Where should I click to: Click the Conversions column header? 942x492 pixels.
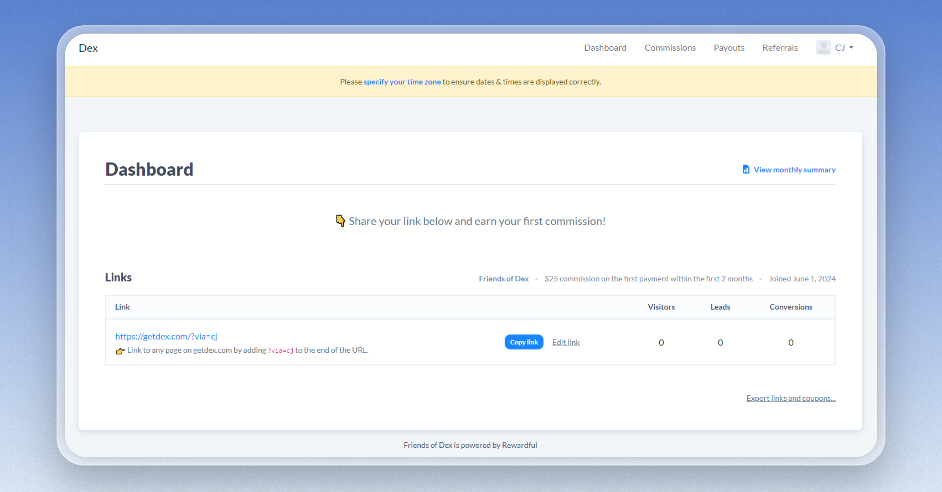click(x=791, y=307)
